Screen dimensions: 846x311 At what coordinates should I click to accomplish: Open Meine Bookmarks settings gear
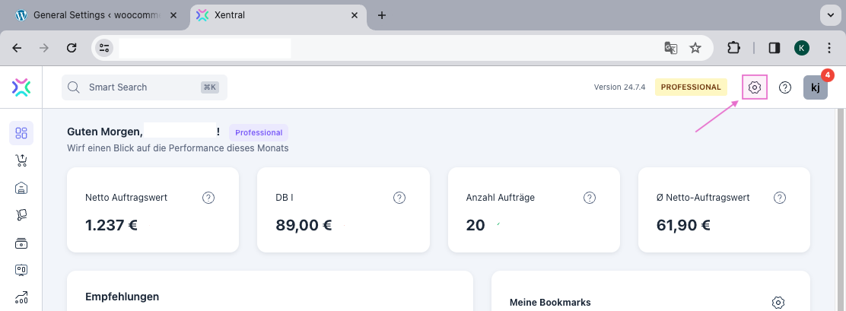pyautogui.click(x=778, y=303)
